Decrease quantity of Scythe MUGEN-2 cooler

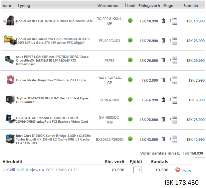[x=175, y=102]
